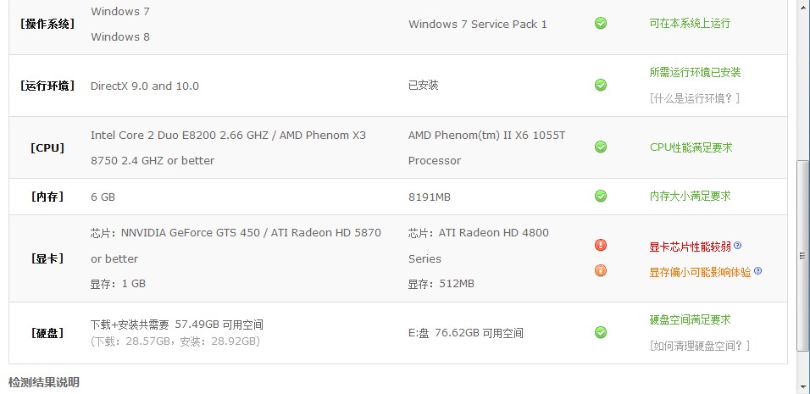Click the green check icon in CPU row
This screenshot has height=394, width=810.
(x=600, y=147)
